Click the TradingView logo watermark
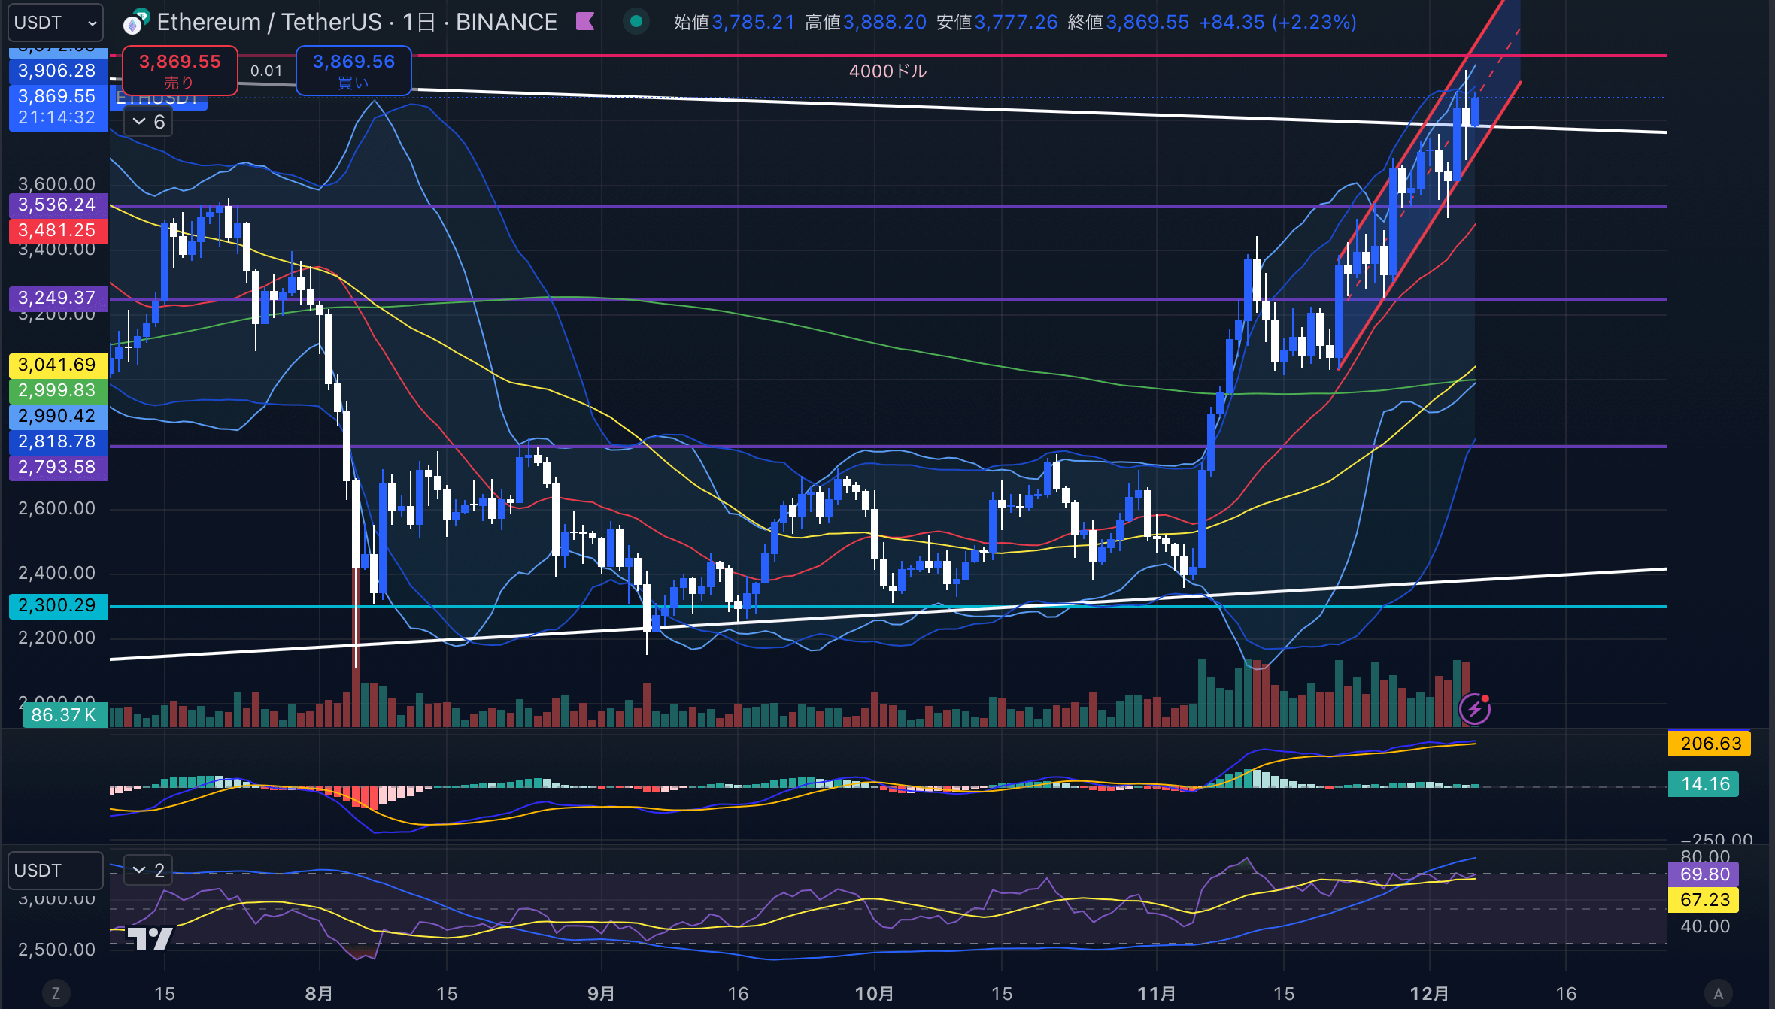Image resolution: width=1775 pixels, height=1009 pixels. 150,938
